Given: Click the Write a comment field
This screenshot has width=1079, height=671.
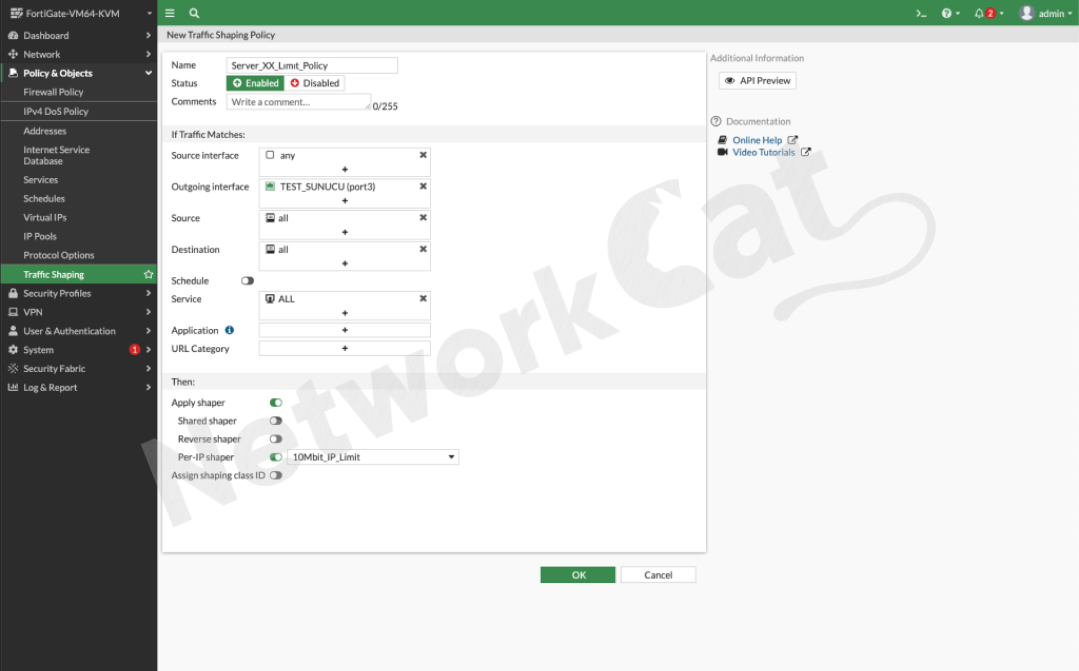Looking at the screenshot, I should [298, 102].
